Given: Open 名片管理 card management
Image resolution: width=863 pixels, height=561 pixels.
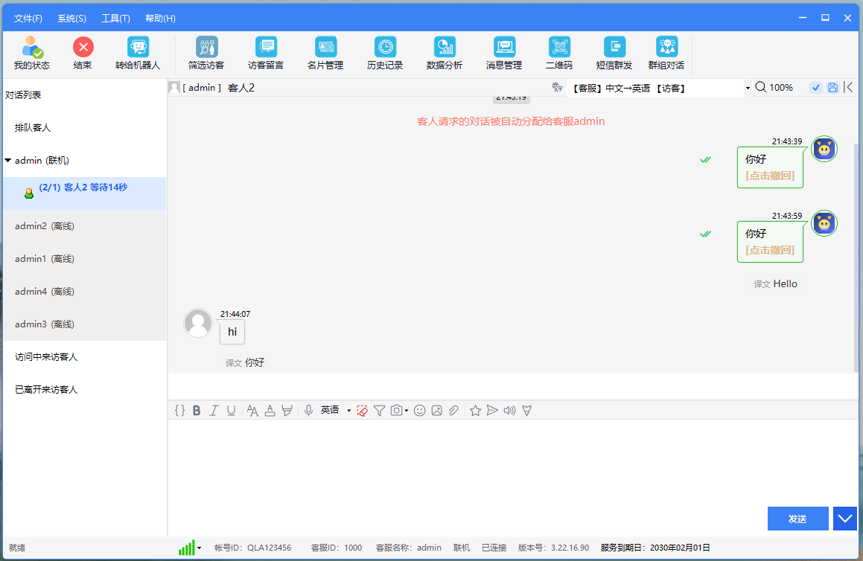Looking at the screenshot, I should [x=325, y=54].
